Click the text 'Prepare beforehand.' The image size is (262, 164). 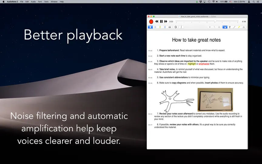169,50
